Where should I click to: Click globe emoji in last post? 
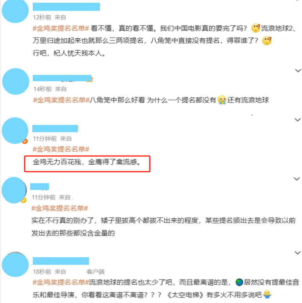(239, 282)
